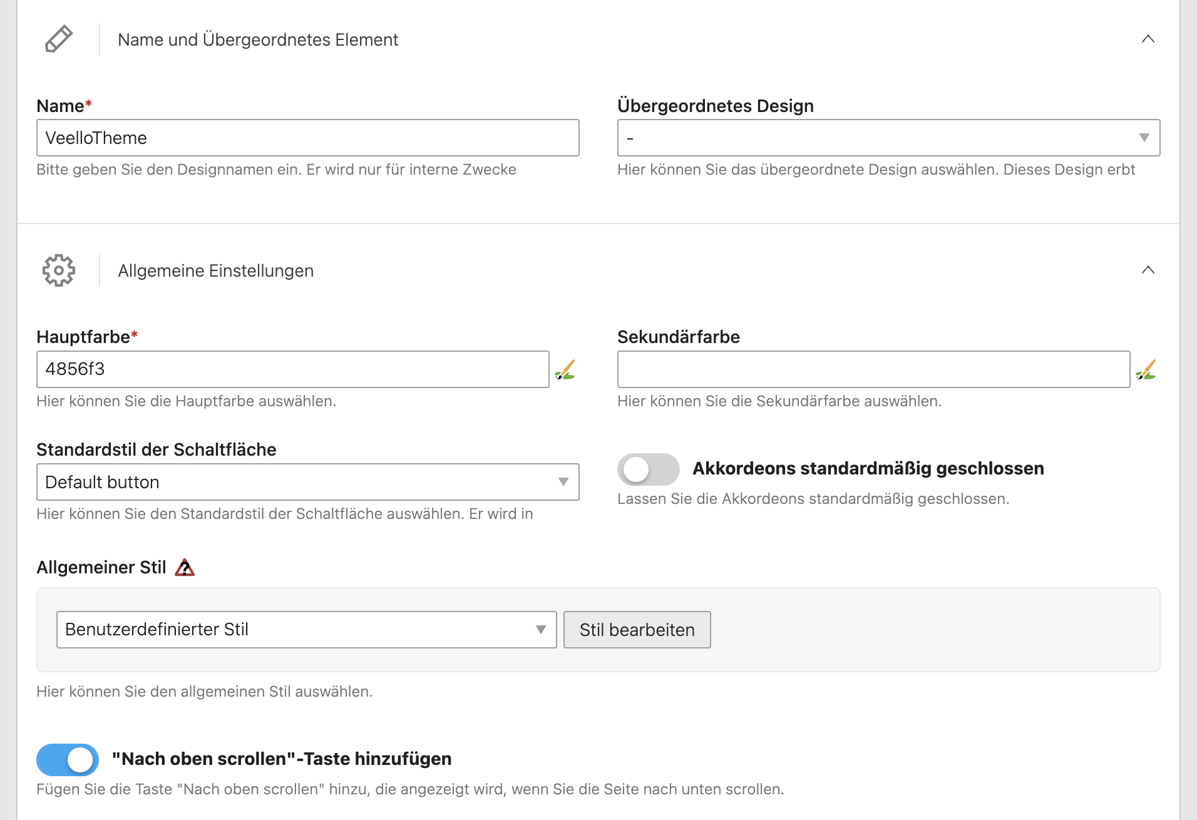Click the "Nach oben scrollen"-Taste hinzufügen label text
The image size is (1197, 820).
[x=282, y=759]
